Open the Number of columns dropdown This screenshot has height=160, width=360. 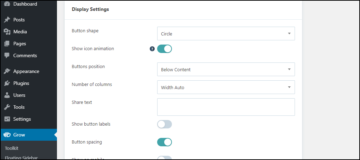pyautogui.click(x=226, y=87)
